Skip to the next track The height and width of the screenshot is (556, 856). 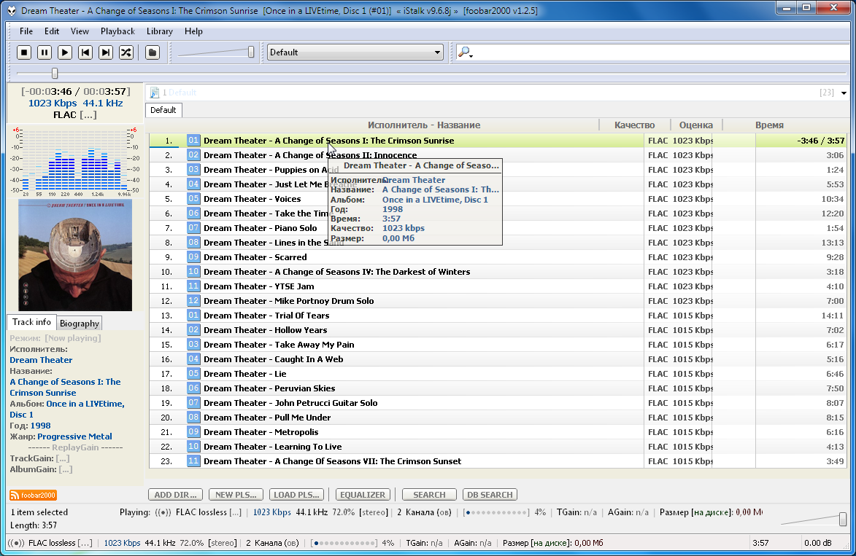pos(106,52)
